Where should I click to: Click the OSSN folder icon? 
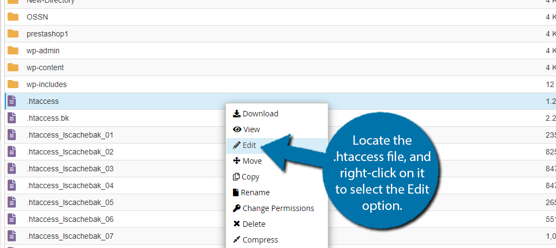click(x=13, y=17)
